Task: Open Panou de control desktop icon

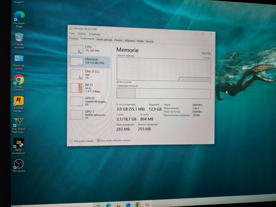Action: click(19, 62)
